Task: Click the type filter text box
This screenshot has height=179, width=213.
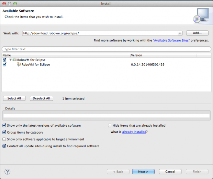Action: 106,49
